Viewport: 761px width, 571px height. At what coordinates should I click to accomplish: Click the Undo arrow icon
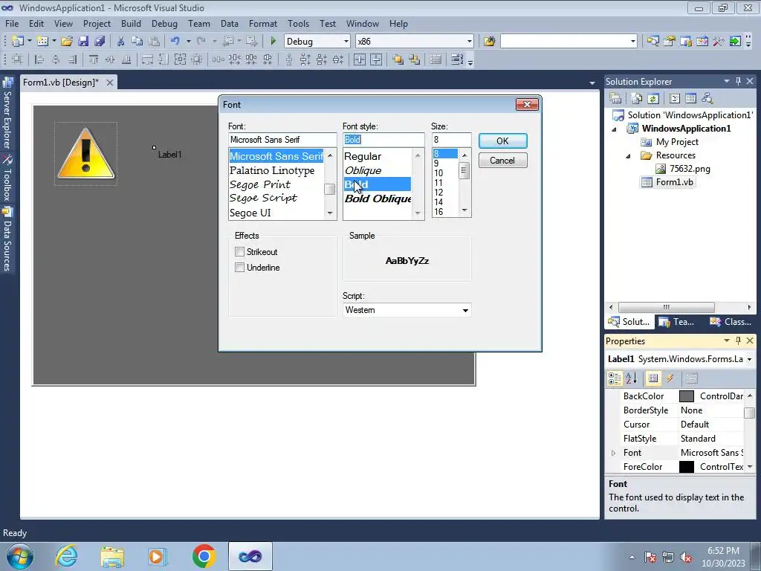point(175,42)
